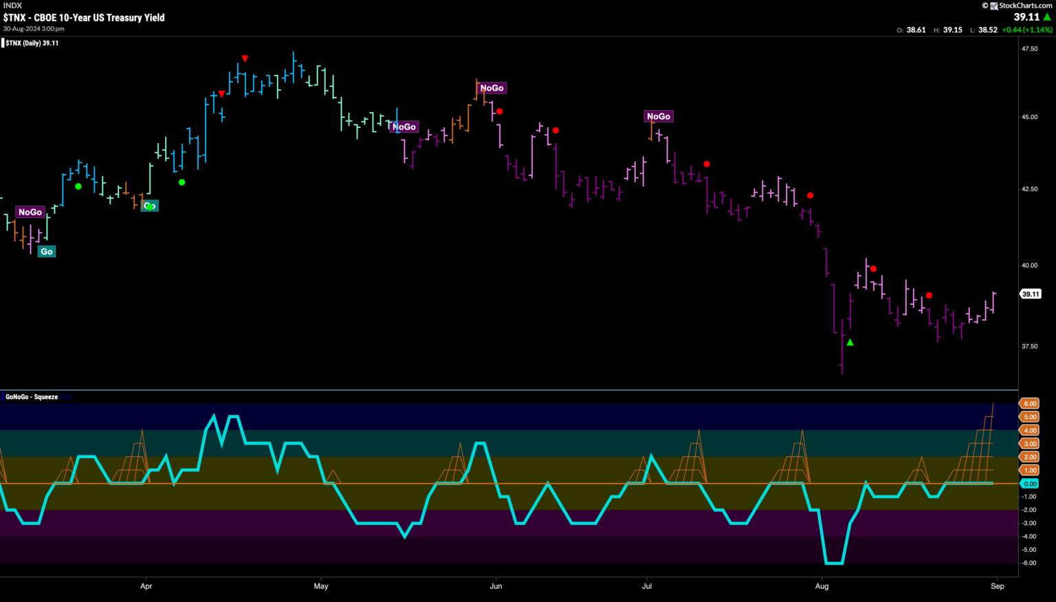Select the May label on time axis
Image resolution: width=1056 pixels, height=602 pixels.
click(320, 586)
